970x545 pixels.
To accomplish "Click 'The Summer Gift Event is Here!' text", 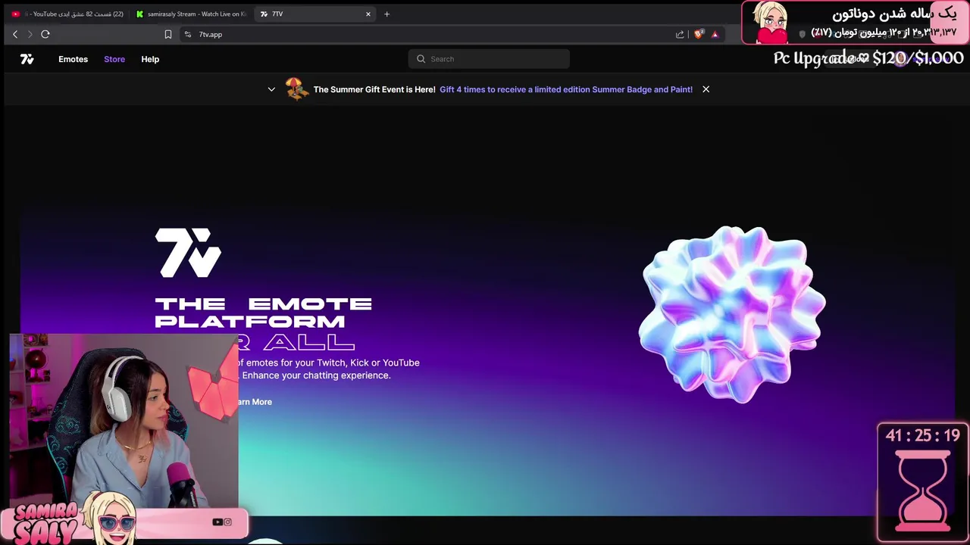I will tap(374, 89).
